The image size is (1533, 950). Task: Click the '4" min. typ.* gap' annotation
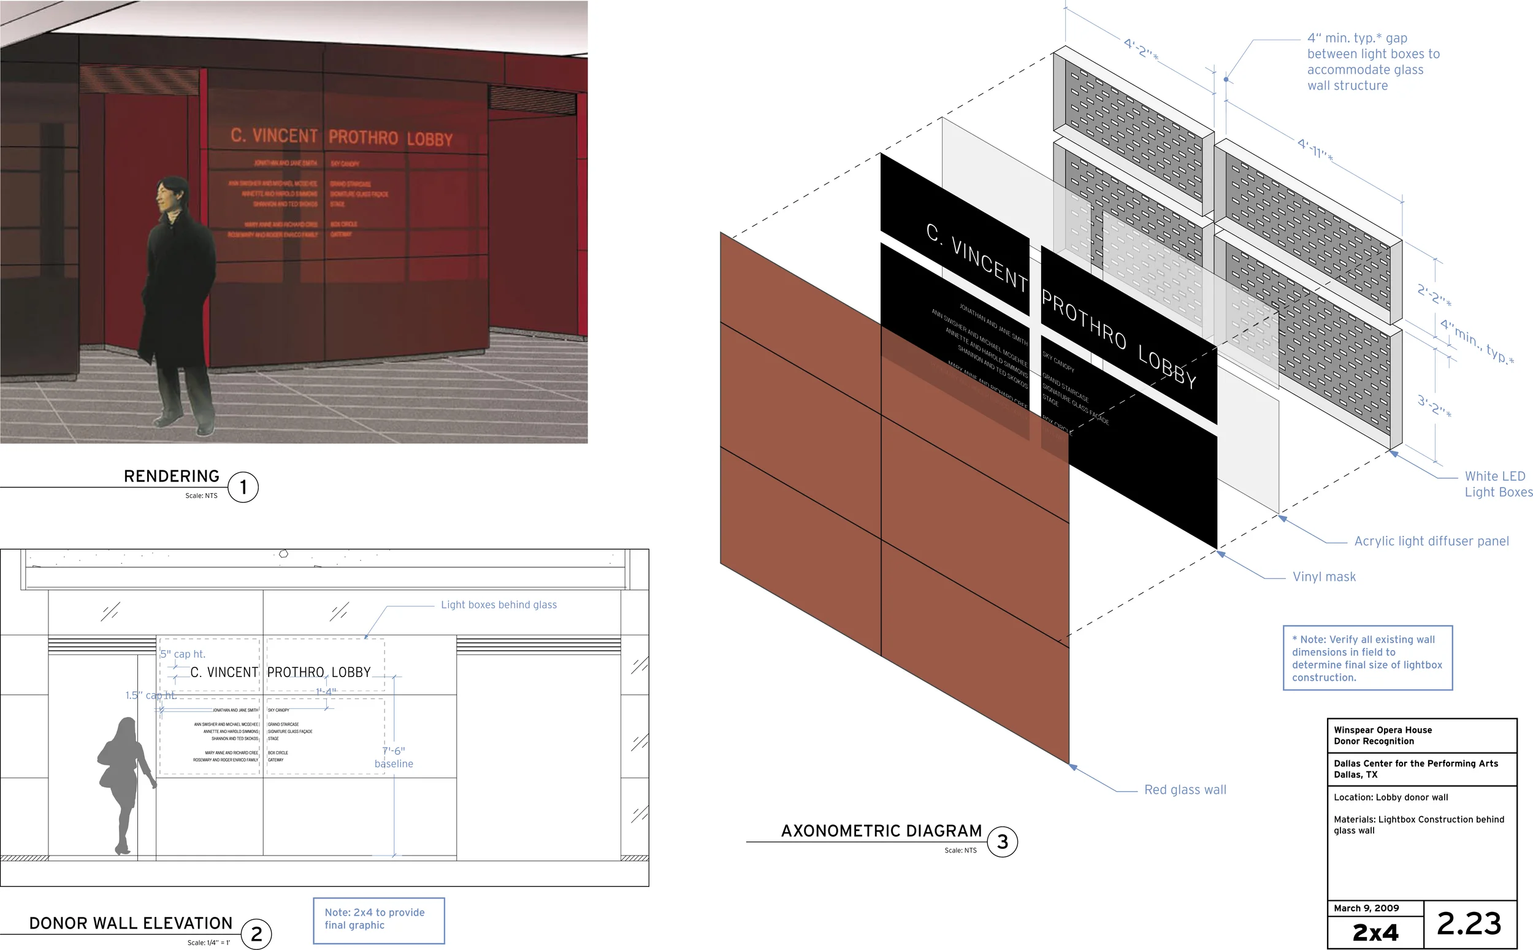coord(1374,61)
